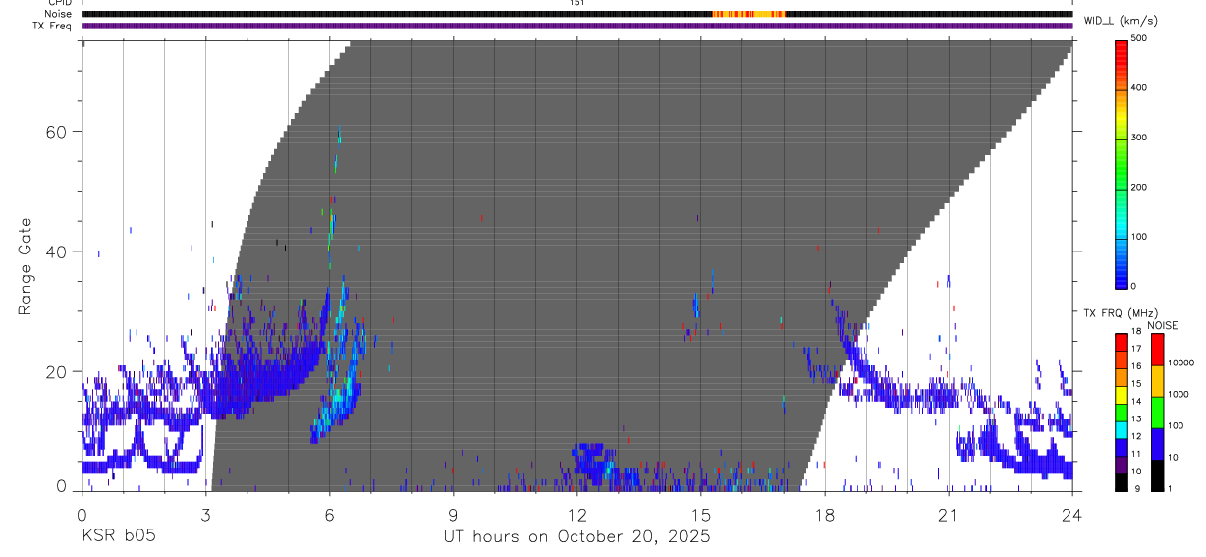1206x557 pixels.
Task: Select the cyan 12–13 MHz swatch in TX FRQ legend
Action: pyautogui.click(x=1121, y=429)
